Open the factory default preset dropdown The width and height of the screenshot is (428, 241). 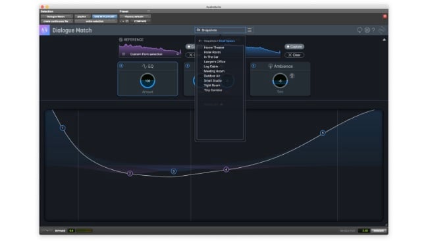pos(135,16)
